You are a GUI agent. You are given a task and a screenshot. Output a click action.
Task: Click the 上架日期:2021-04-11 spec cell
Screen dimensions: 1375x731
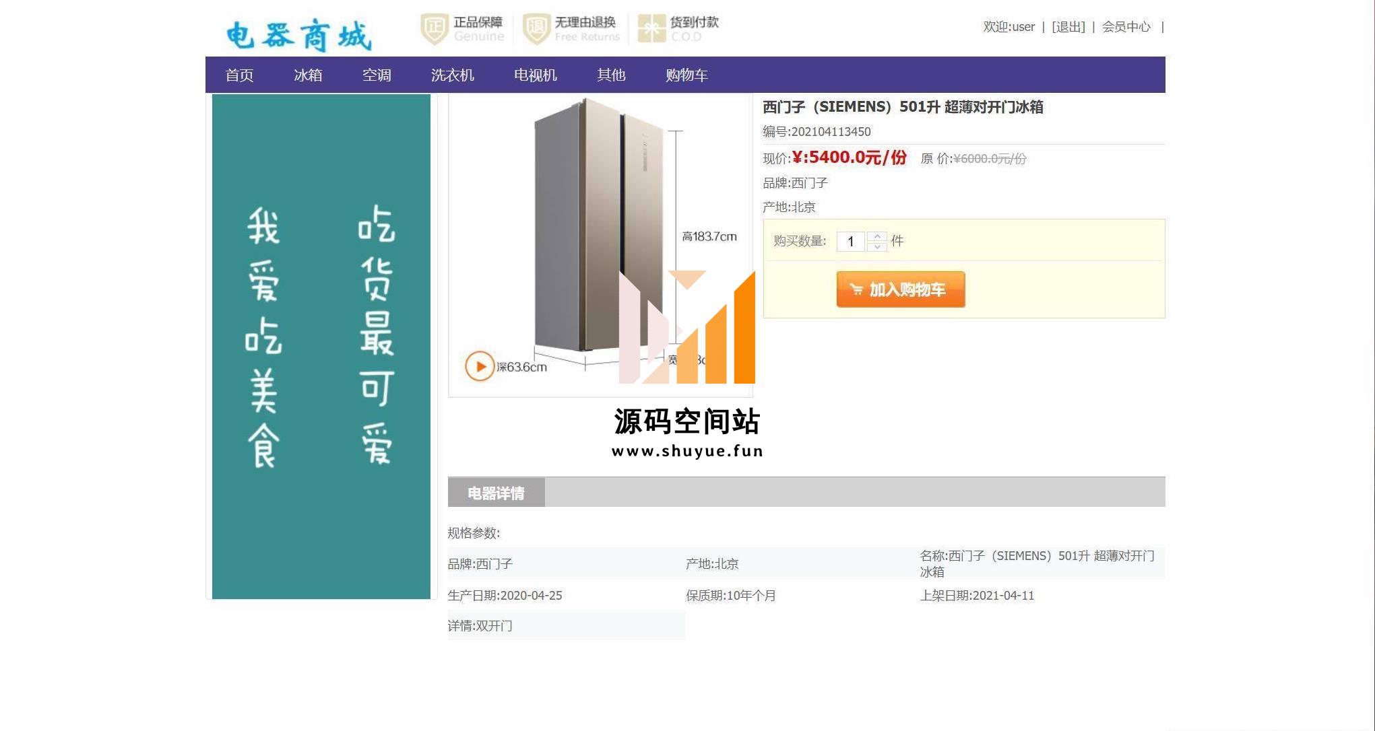[977, 596]
